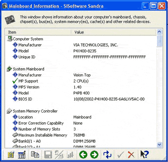The width and height of the screenshot is (168, 162).
Task: Click the Number of Memory Slots value 3
Action: click(x=75, y=129)
